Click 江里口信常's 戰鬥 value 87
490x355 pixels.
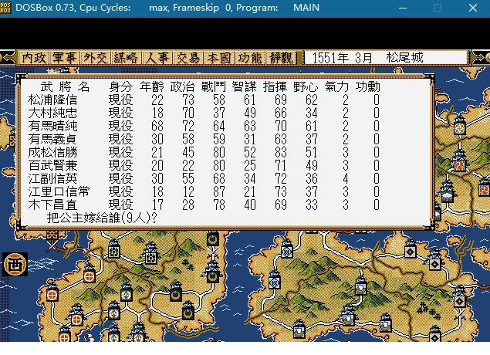click(219, 192)
